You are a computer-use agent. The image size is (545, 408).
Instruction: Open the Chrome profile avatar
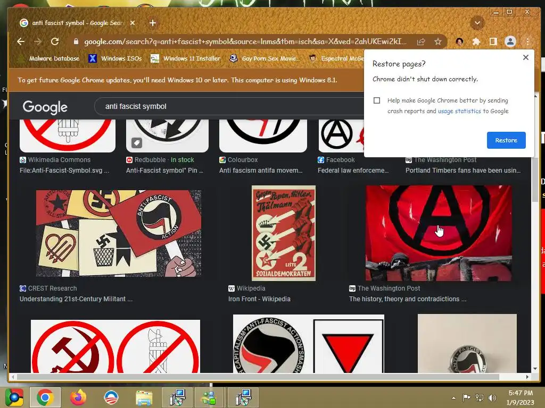pos(510,41)
